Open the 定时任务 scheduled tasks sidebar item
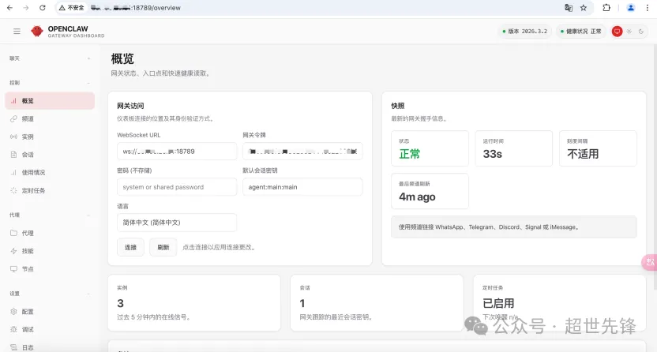657x352 pixels. (x=50, y=190)
